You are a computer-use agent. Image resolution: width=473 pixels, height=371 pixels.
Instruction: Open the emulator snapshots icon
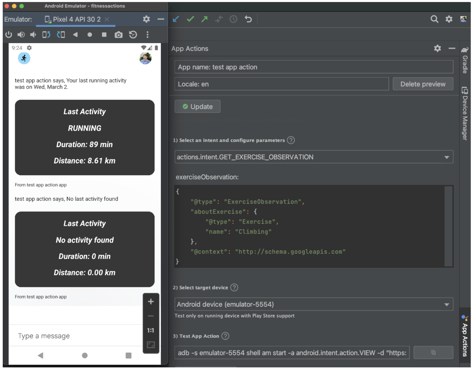(133, 35)
